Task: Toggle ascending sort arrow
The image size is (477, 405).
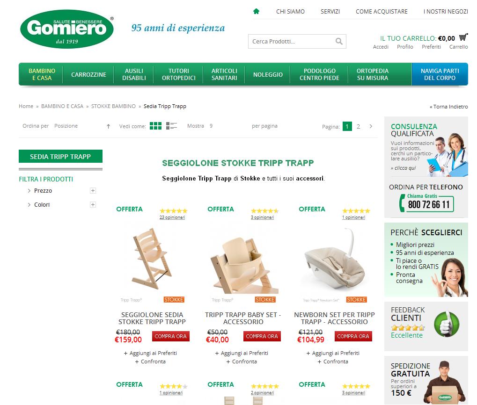Action: click(x=108, y=126)
